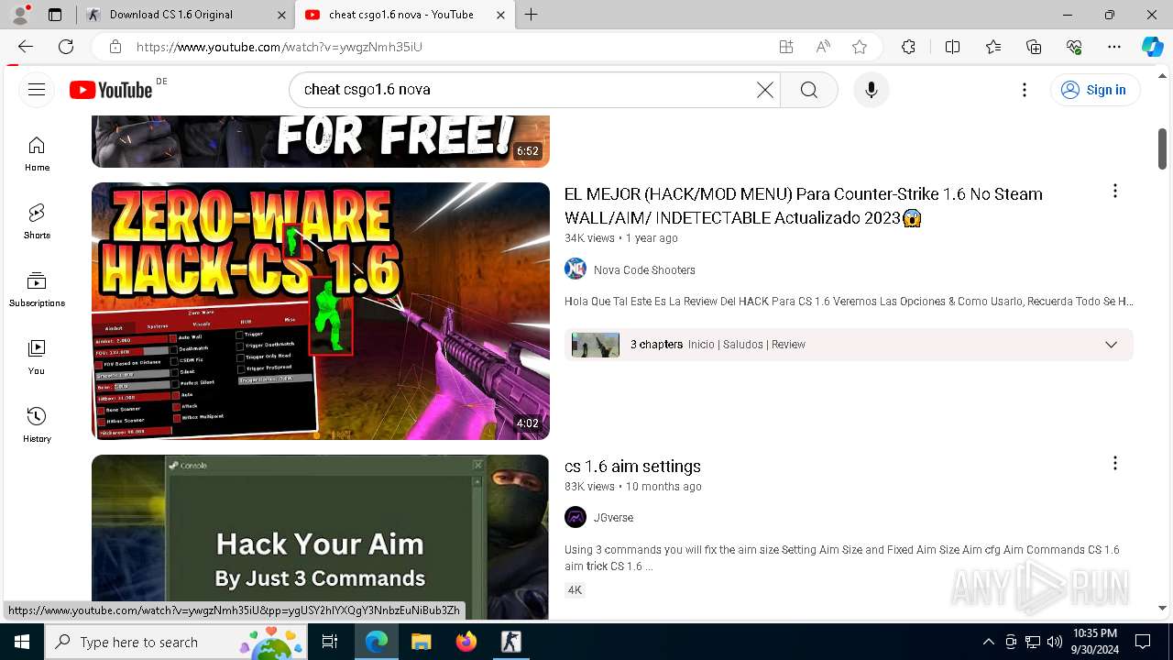
Task: Open Copilot sidebar
Action: pyautogui.click(x=1152, y=47)
